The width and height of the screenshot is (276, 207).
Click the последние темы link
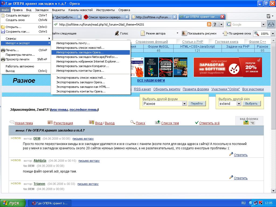coord(84,110)
